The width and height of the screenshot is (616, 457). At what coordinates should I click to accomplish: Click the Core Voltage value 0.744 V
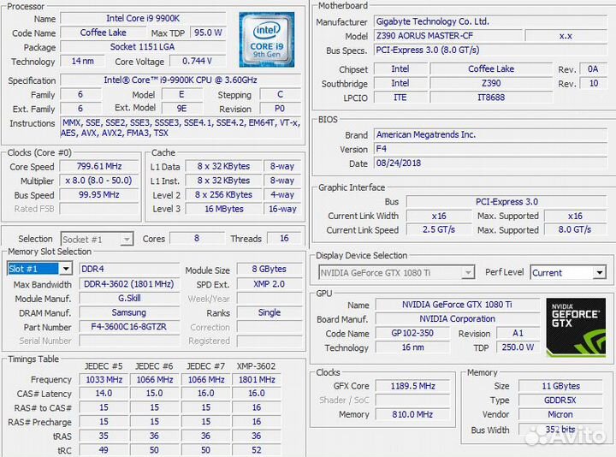(198, 61)
